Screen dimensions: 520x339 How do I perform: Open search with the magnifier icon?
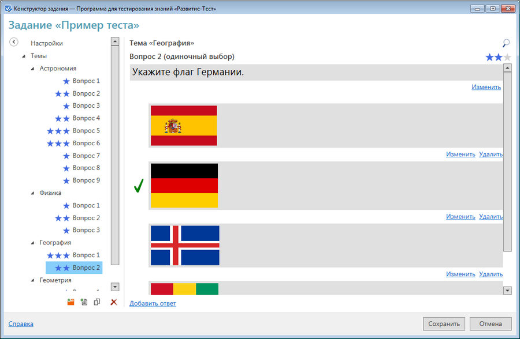point(506,43)
